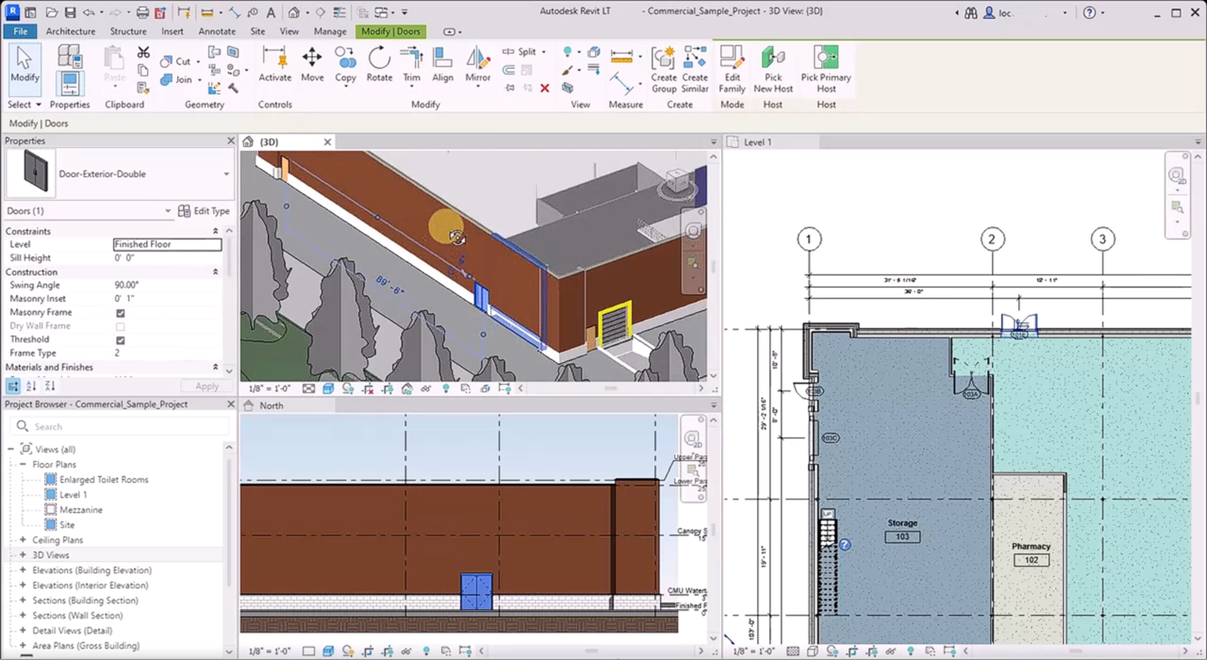Screen dimensions: 1207x660
Task: Click the Level 1 view horizontal scrollbar
Action: (x=1075, y=651)
